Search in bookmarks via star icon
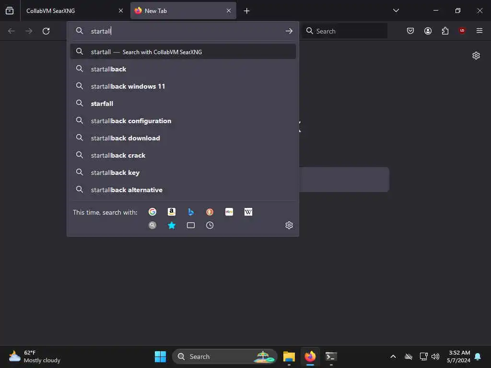This screenshot has width=491, height=368. (172, 225)
